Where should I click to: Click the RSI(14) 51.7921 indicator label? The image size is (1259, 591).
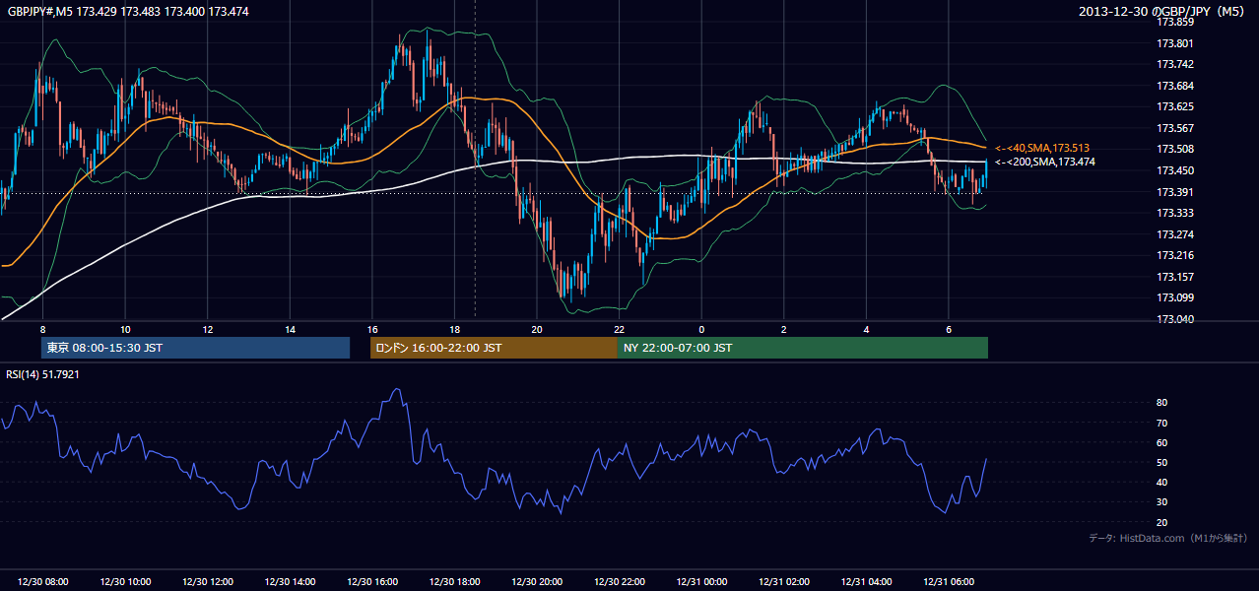(x=43, y=374)
